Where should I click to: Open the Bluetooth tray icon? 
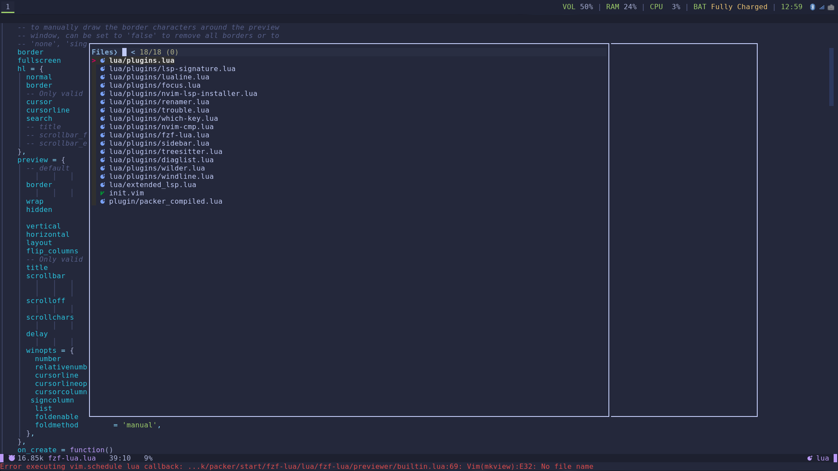tap(813, 7)
